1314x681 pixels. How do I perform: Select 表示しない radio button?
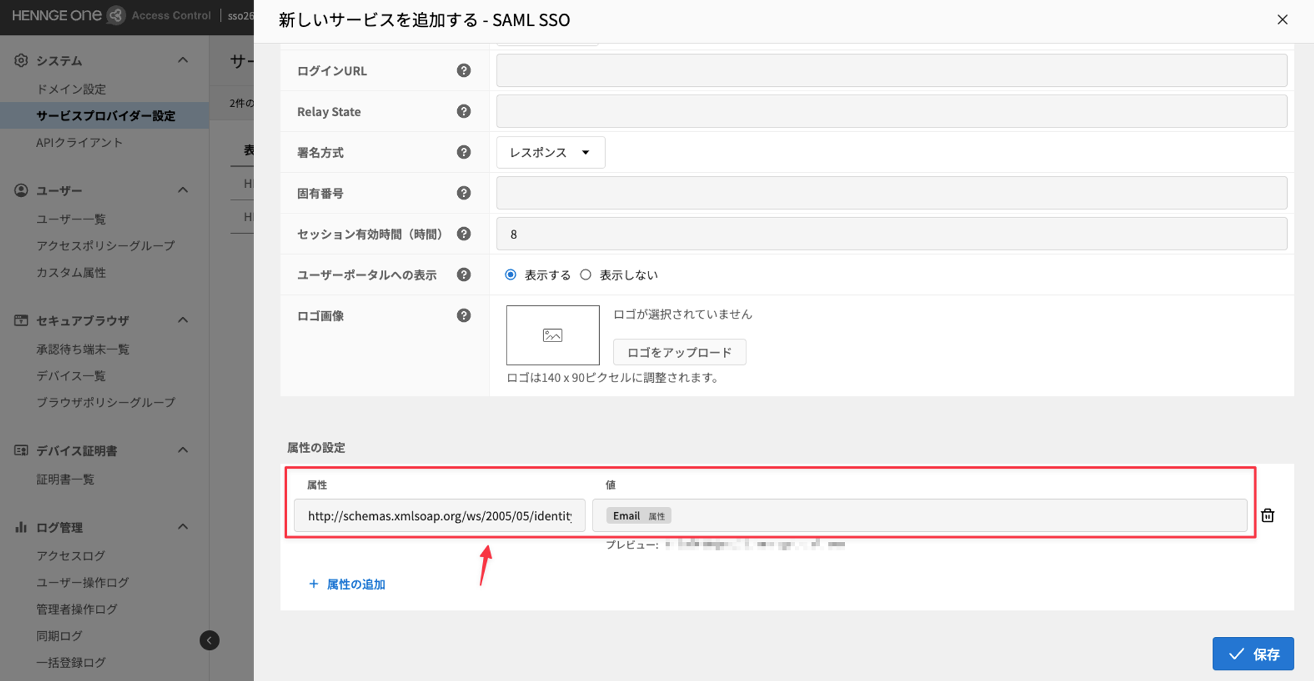585,275
